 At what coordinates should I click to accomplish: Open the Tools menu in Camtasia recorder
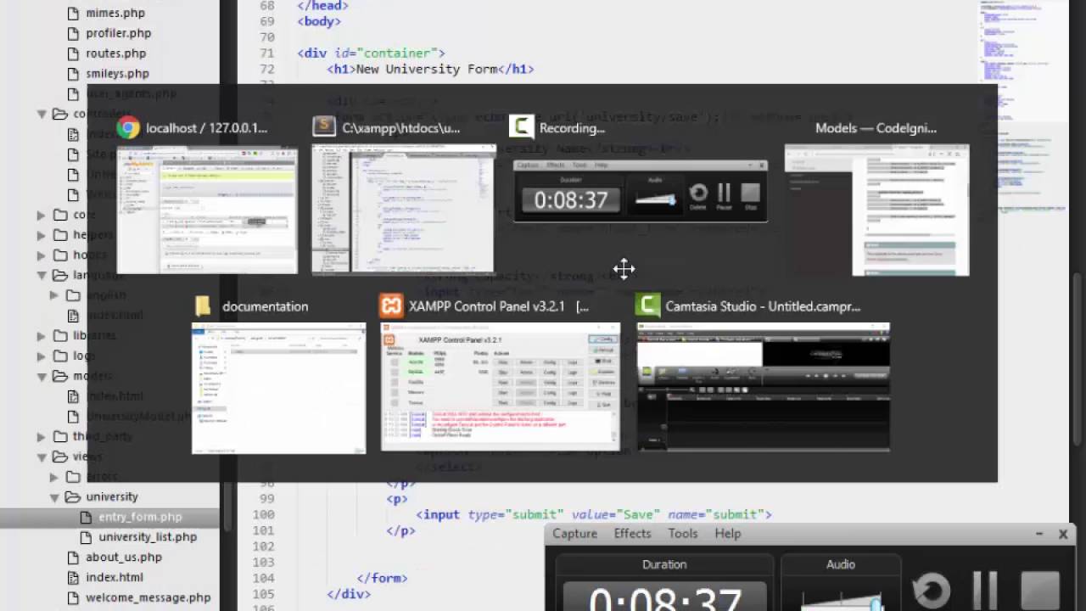point(682,534)
